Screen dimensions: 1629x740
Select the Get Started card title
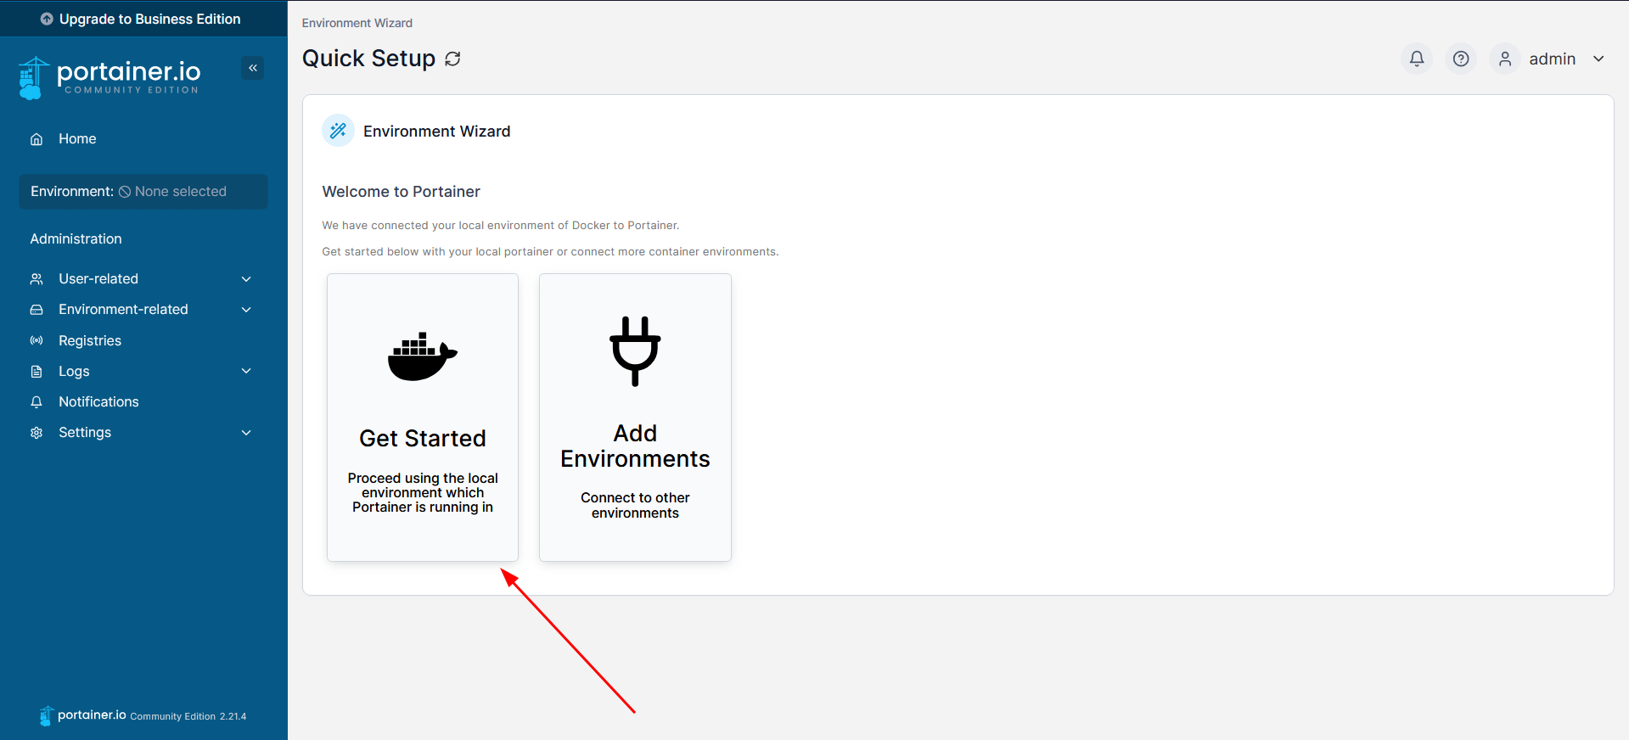(422, 438)
